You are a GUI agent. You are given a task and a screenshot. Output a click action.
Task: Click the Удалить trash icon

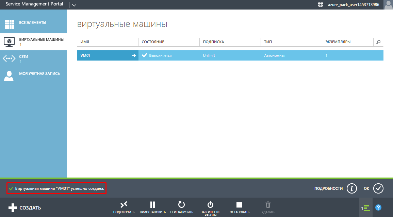268,205
